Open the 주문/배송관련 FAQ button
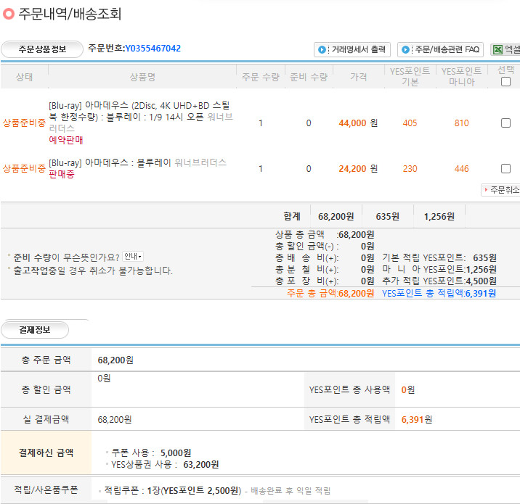 [x=440, y=50]
